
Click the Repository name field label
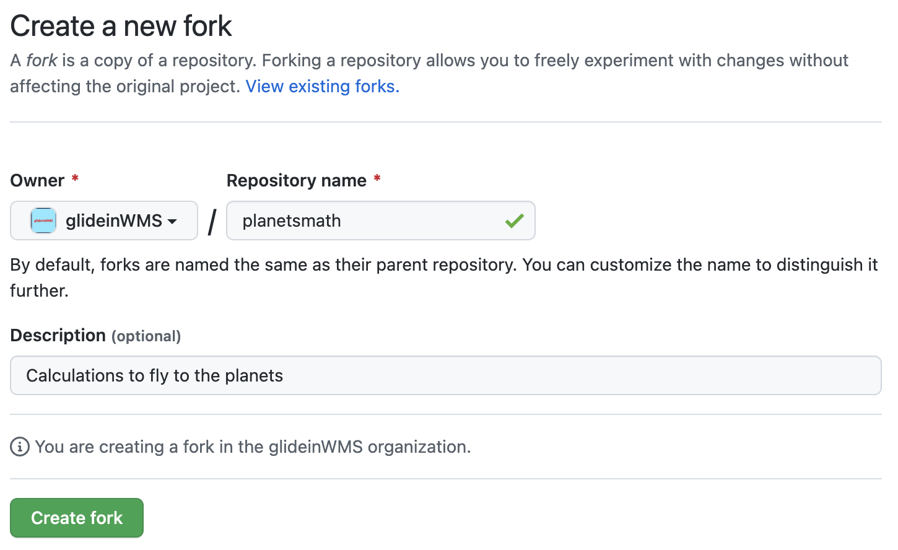[297, 180]
